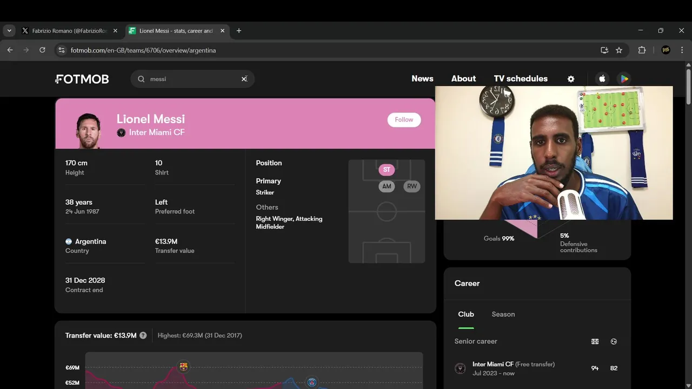Click the Inter Miami crest beside team name

(x=121, y=132)
